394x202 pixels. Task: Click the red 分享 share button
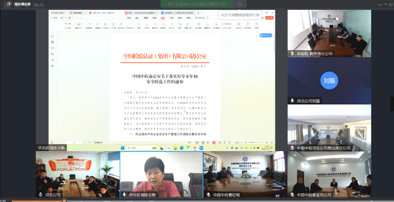tap(269, 18)
